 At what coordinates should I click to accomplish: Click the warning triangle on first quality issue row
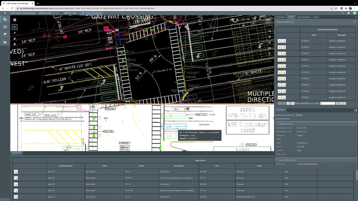280,41
